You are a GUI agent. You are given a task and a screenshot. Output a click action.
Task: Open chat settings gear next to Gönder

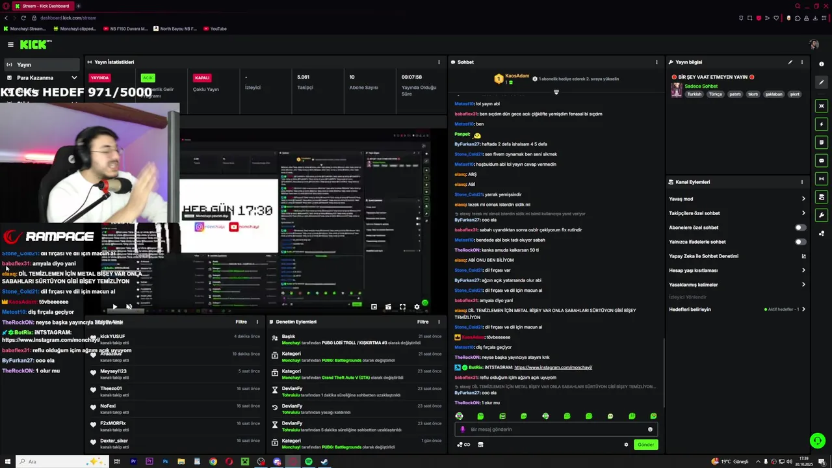coord(626,445)
